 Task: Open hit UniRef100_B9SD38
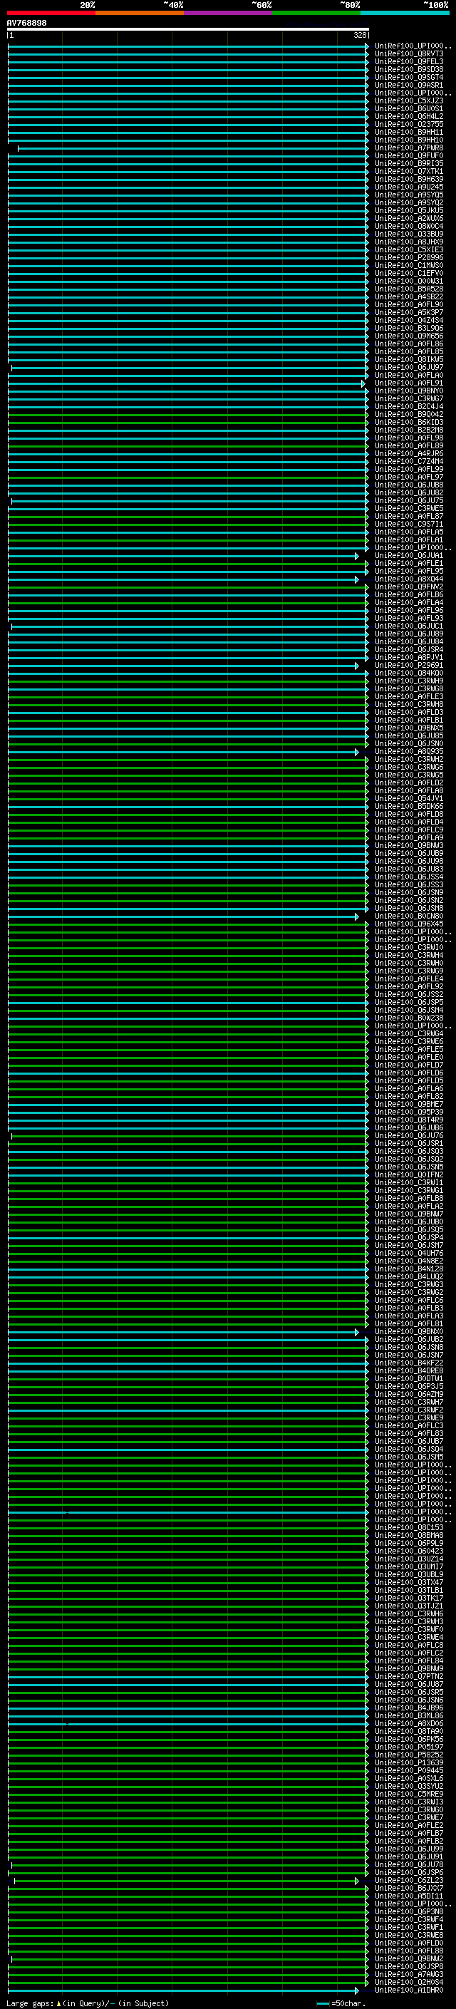pyautogui.click(x=409, y=69)
